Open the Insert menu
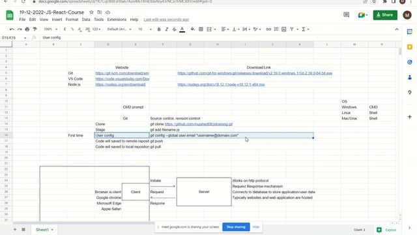Viewport: 417px width, 235px height. click(x=57, y=20)
